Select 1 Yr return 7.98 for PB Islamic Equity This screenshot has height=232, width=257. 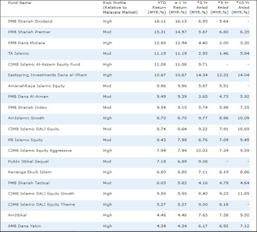click(x=182, y=140)
